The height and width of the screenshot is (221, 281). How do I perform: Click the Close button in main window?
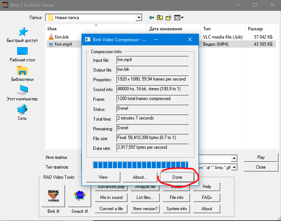(261, 167)
